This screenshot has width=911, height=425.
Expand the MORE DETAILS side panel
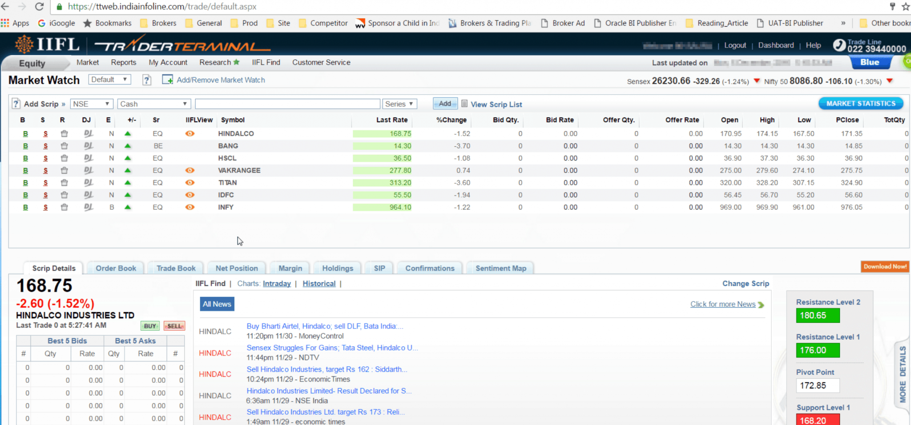coord(903,374)
